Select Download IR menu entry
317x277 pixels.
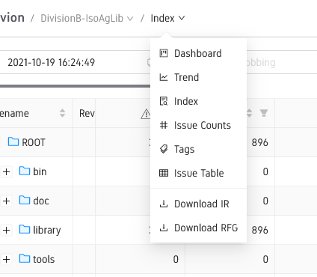pyautogui.click(x=198, y=204)
